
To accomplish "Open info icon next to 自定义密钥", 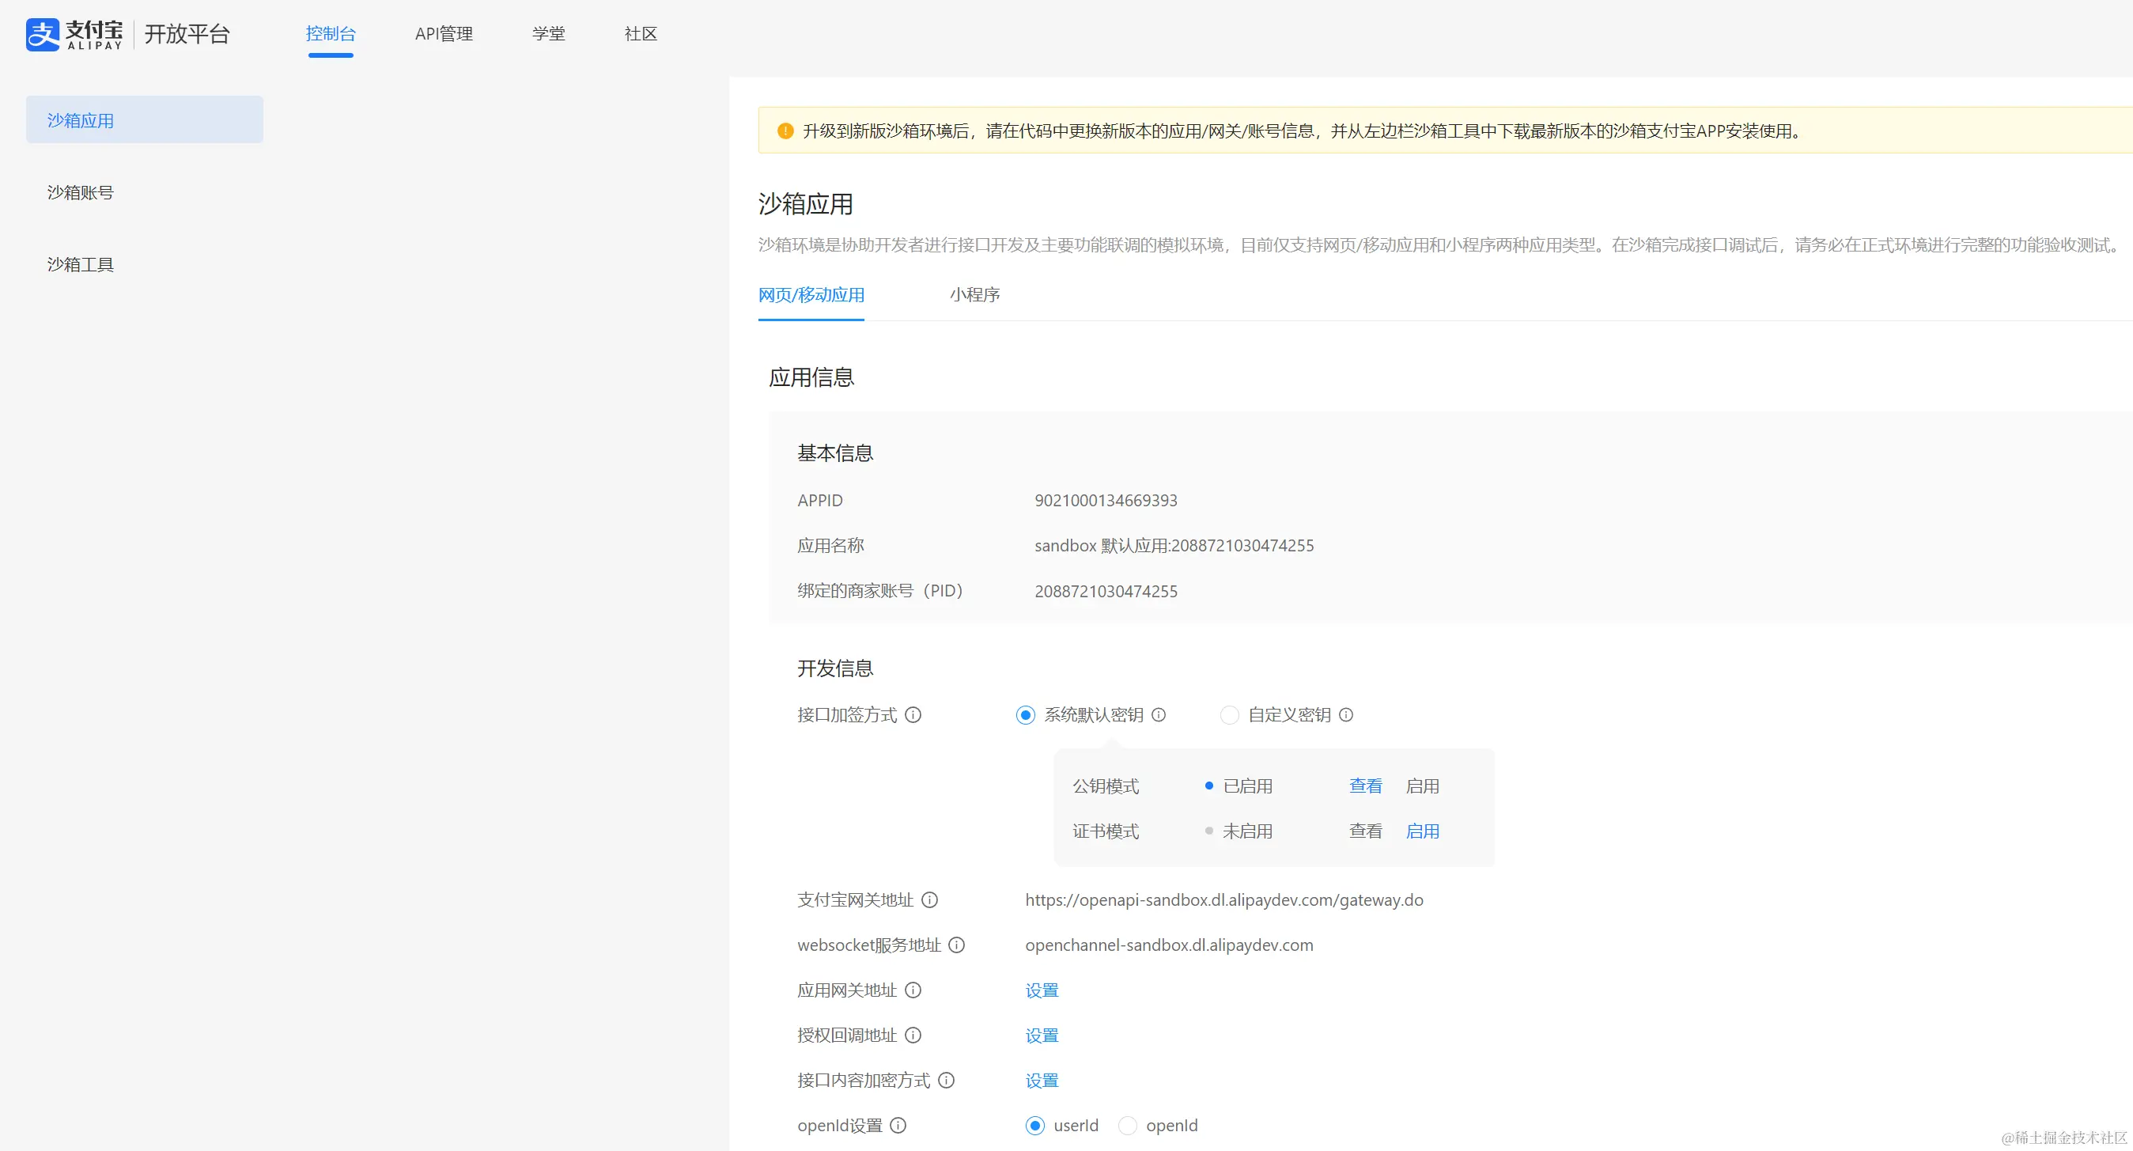I will (x=1345, y=714).
